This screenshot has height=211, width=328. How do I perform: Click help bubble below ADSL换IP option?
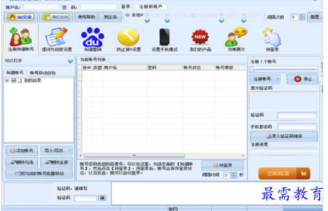[167, 20]
